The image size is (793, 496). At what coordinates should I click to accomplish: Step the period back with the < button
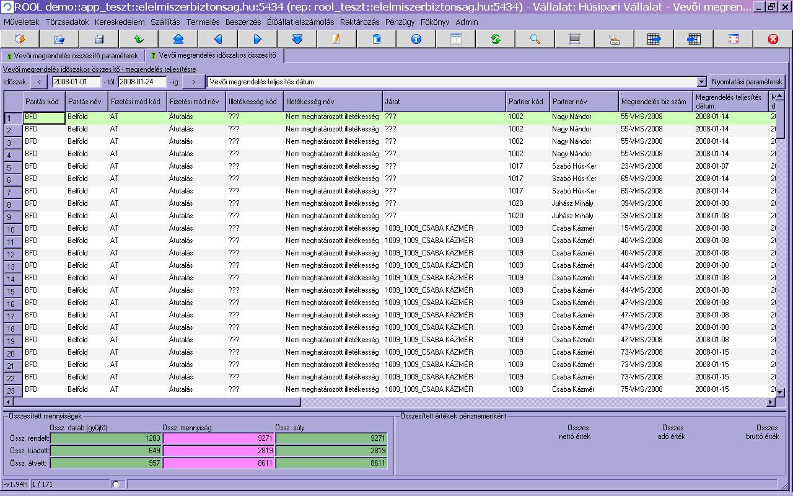[39, 82]
